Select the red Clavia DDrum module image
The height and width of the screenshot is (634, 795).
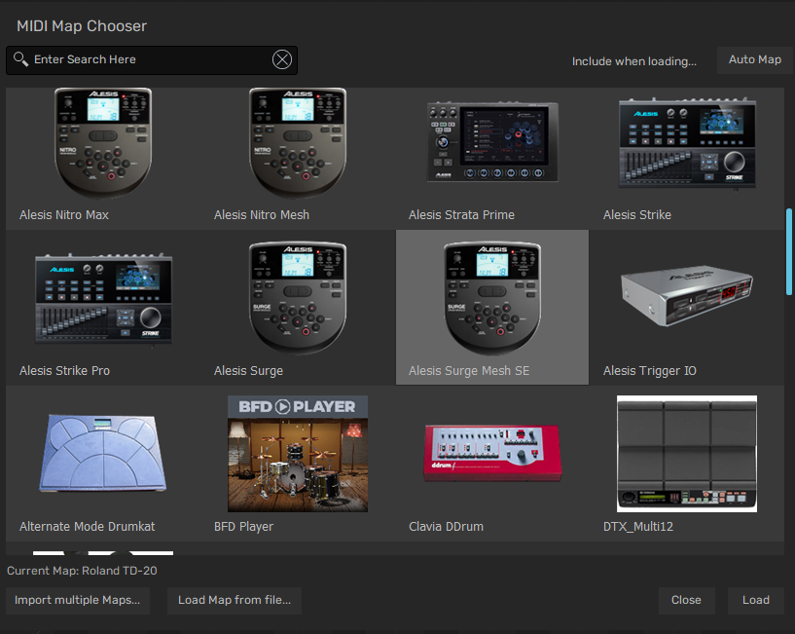pyautogui.click(x=492, y=453)
